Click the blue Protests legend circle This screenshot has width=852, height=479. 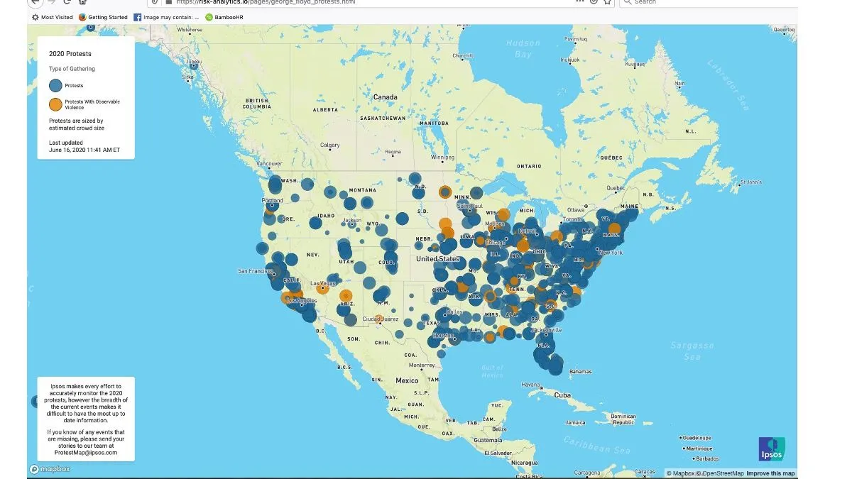point(55,85)
